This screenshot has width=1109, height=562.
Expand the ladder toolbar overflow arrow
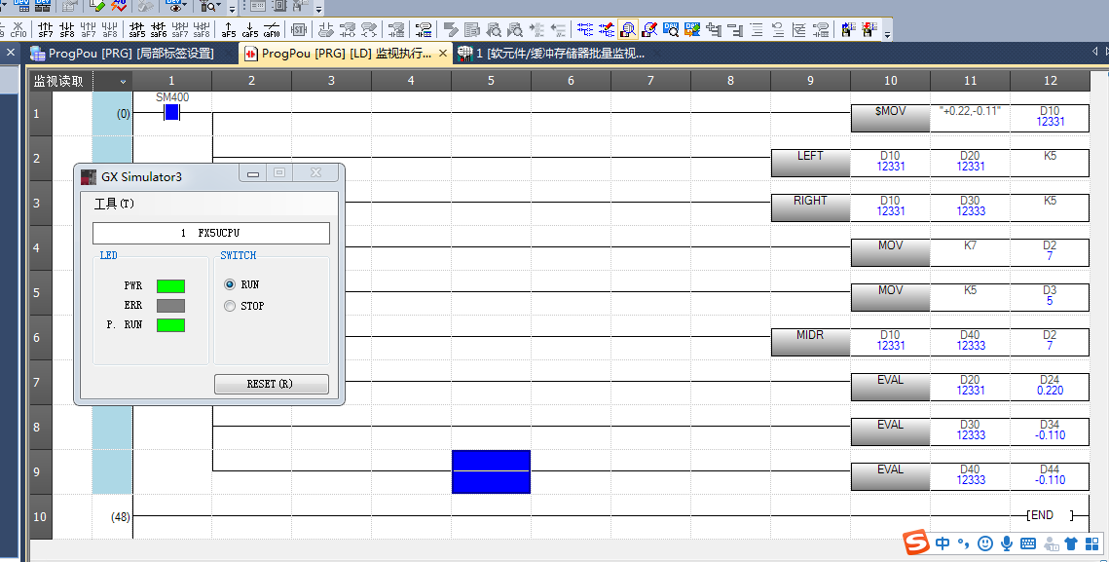[887, 35]
